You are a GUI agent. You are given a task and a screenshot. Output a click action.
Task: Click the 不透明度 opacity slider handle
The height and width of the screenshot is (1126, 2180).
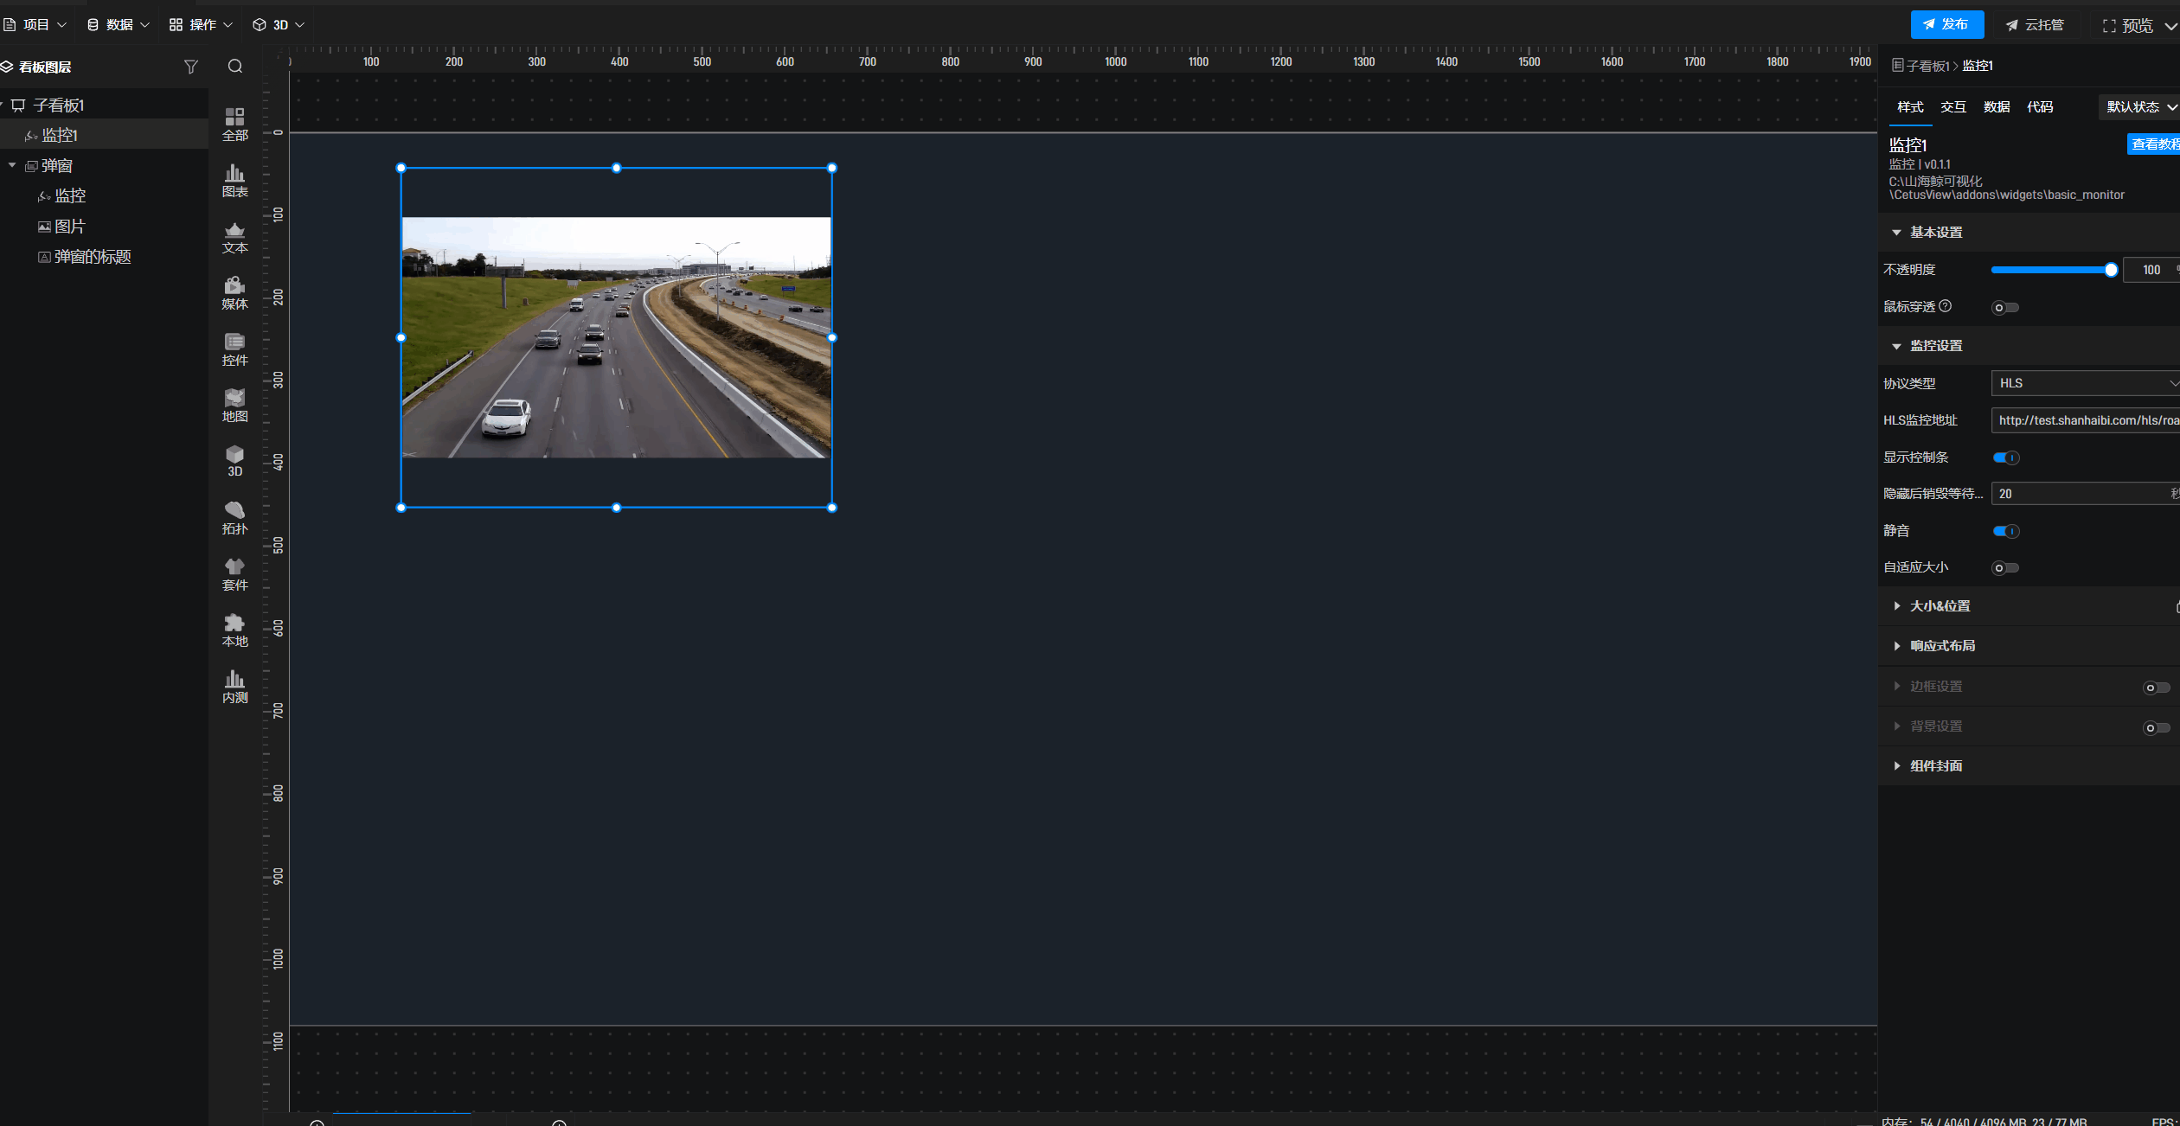click(x=2110, y=270)
